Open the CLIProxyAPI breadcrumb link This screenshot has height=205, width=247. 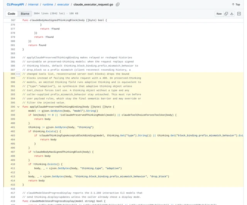(x=15, y=5)
